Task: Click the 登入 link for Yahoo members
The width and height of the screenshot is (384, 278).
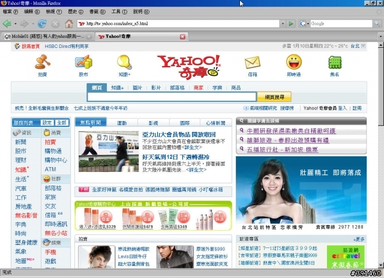Action: pyautogui.click(x=343, y=108)
